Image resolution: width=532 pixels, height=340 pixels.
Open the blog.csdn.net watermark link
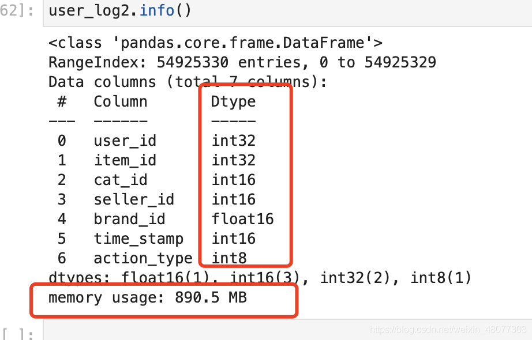(x=448, y=329)
